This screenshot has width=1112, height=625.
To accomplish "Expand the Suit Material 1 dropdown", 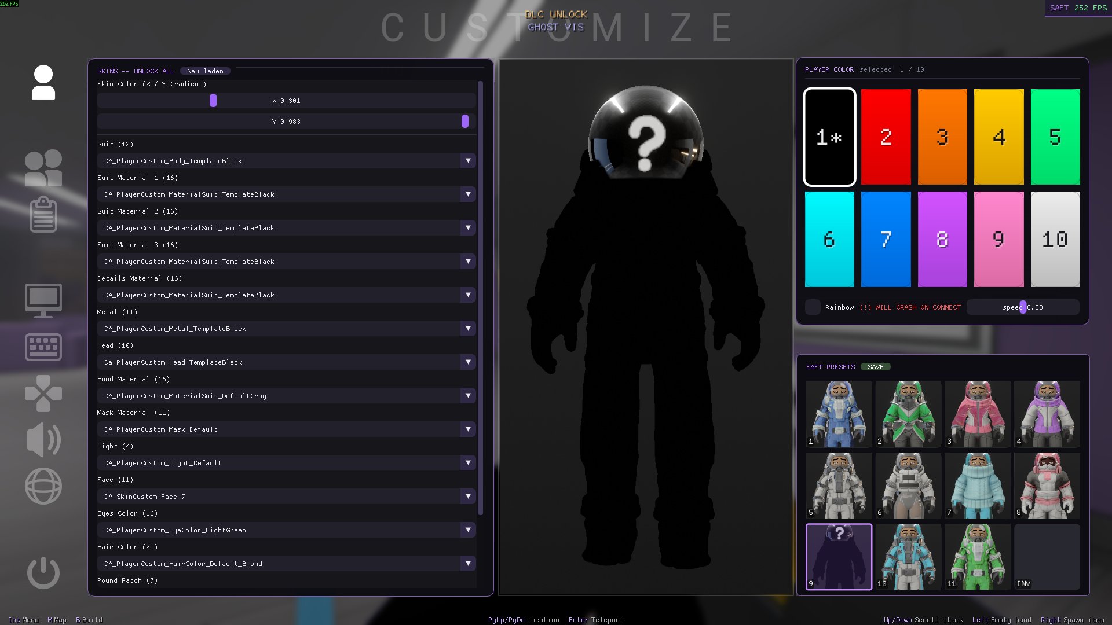I will (287, 194).
